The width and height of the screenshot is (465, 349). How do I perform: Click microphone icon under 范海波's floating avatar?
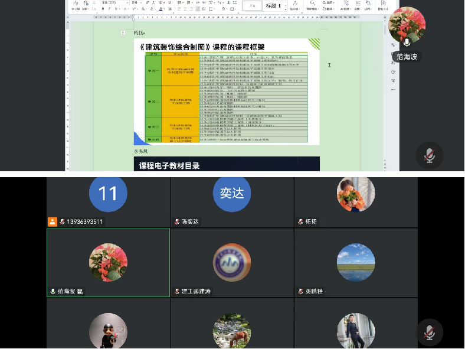click(x=407, y=43)
